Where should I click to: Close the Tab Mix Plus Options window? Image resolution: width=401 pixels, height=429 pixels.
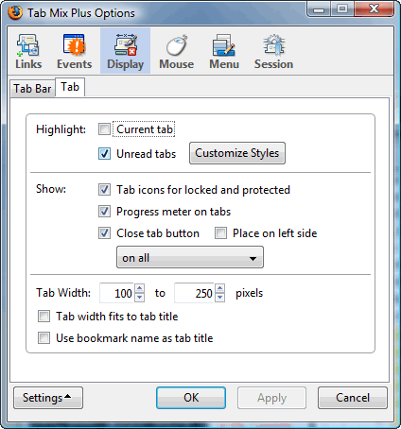point(374,9)
